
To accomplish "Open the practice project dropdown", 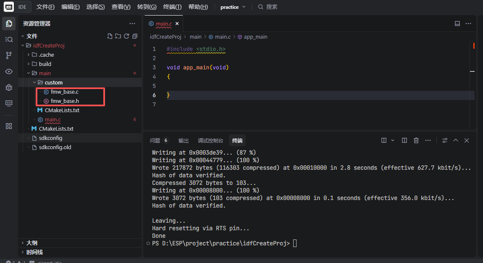I will [x=233, y=7].
